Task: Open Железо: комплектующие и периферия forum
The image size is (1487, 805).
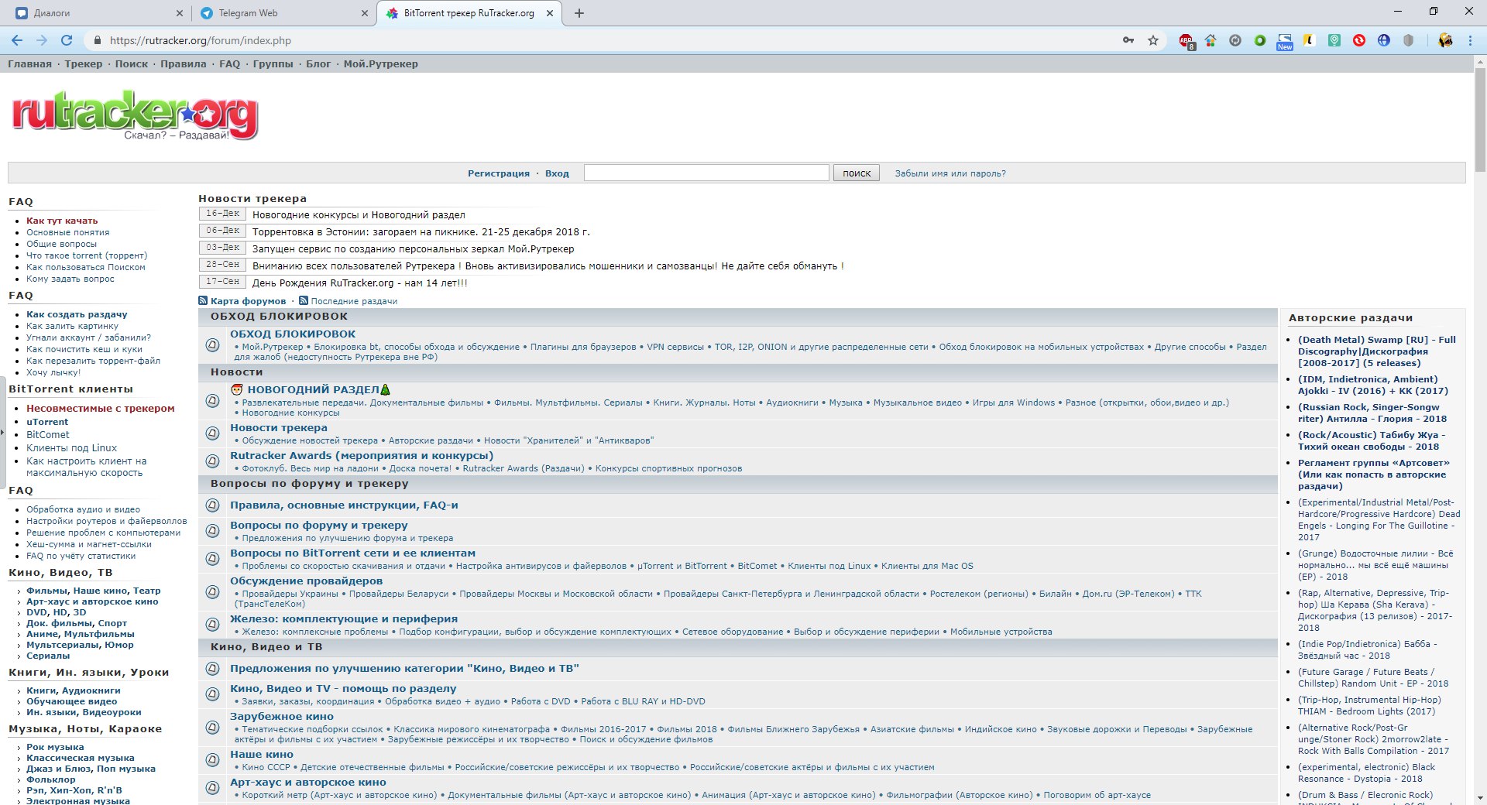Action: (x=344, y=618)
